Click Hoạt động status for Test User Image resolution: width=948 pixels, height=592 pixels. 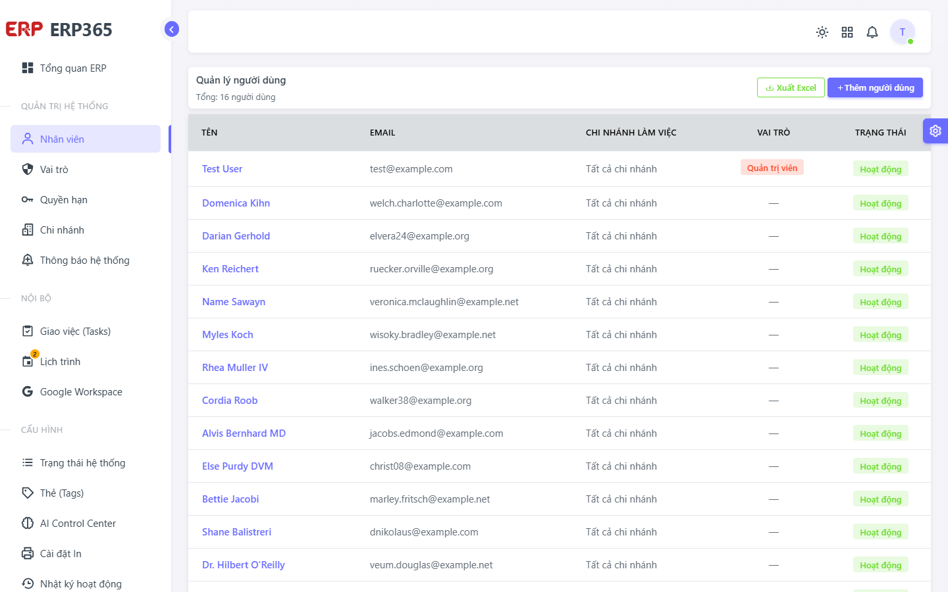click(x=881, y=169)
